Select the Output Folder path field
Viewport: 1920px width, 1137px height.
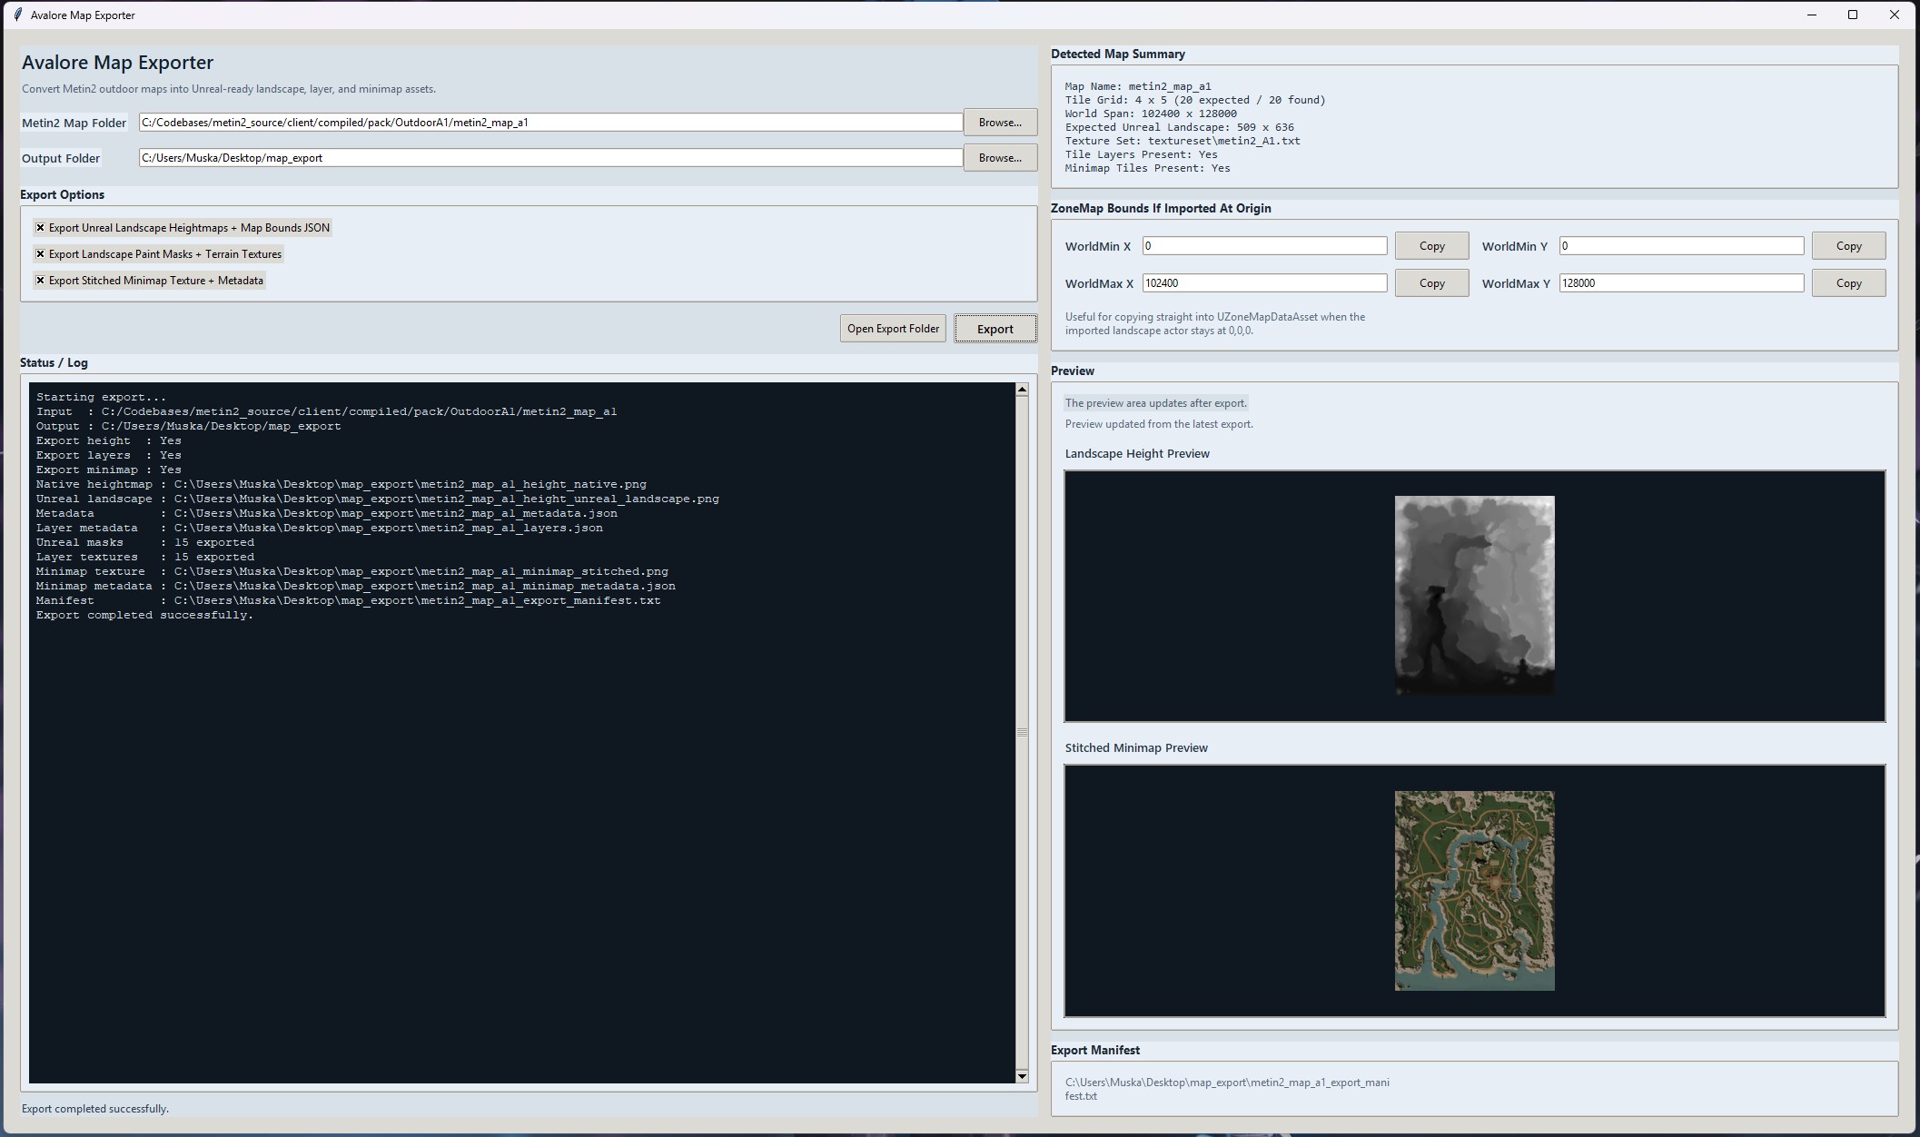click(x=549, y=157)
